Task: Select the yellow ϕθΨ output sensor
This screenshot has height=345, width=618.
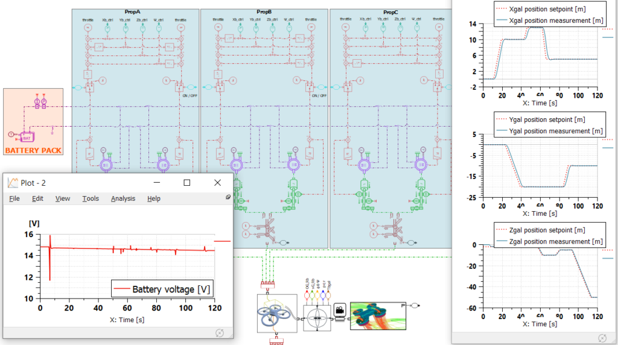Action: 317,295
